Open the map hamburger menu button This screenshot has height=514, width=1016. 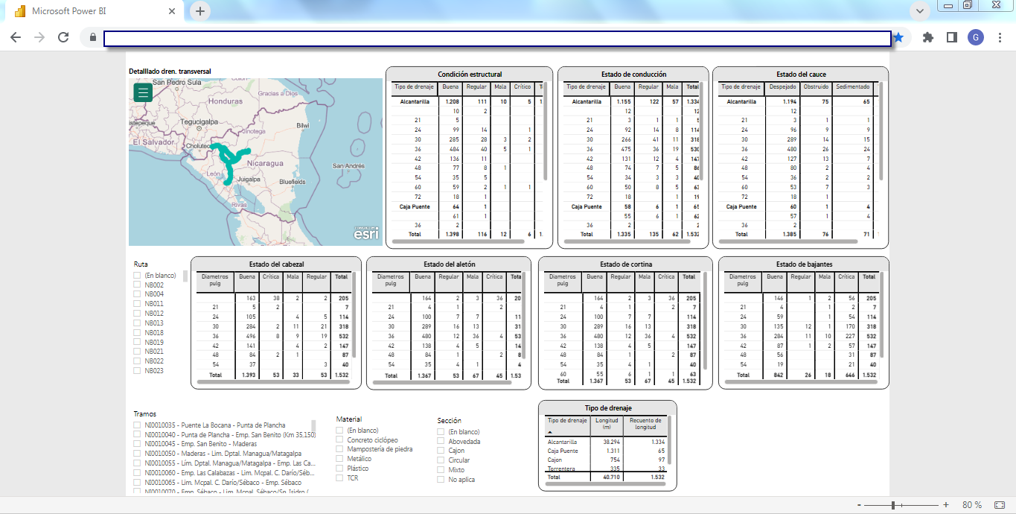coord(144,92)
